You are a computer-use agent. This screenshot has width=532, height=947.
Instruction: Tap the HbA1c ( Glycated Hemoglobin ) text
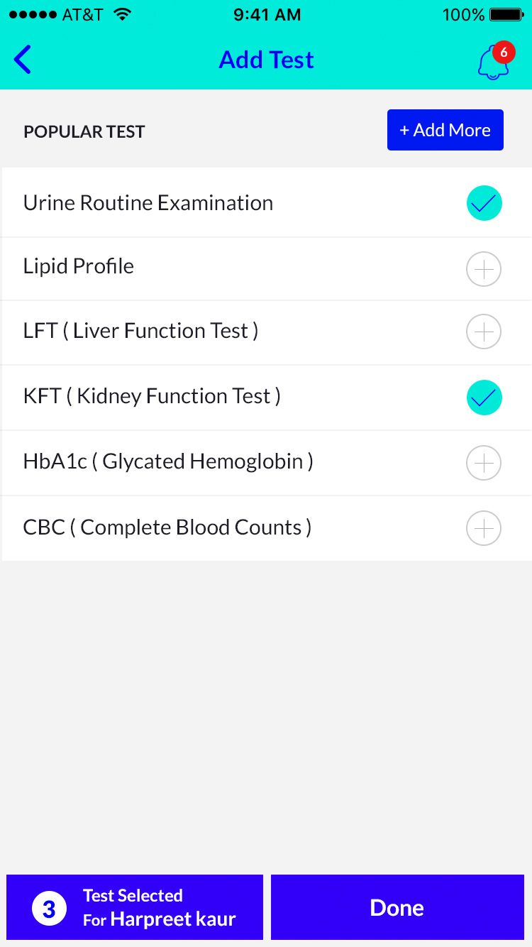[x=168, y=461]
